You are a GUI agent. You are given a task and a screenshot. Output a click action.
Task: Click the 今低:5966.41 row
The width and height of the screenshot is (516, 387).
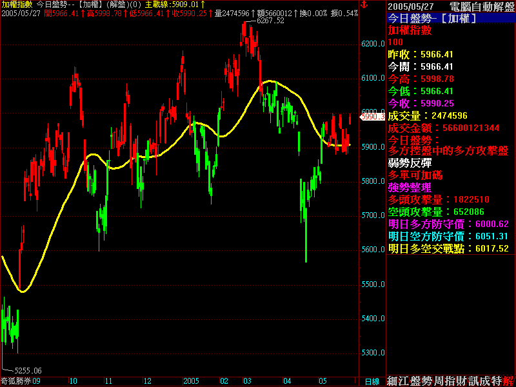click(x=421, y=91)
